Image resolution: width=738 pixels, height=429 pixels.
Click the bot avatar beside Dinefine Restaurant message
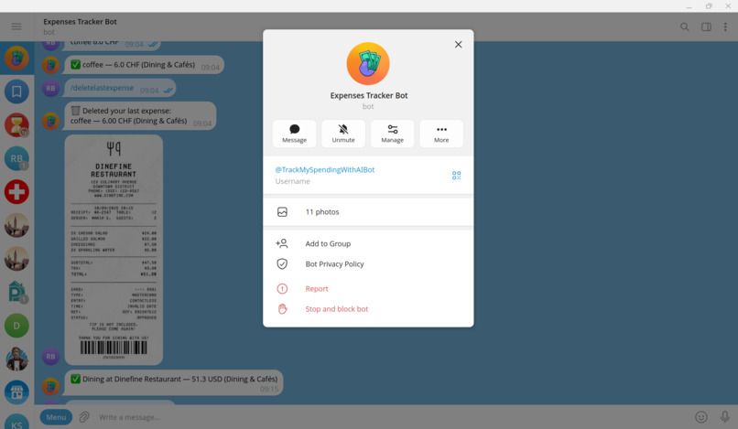[x=51, y=387]
